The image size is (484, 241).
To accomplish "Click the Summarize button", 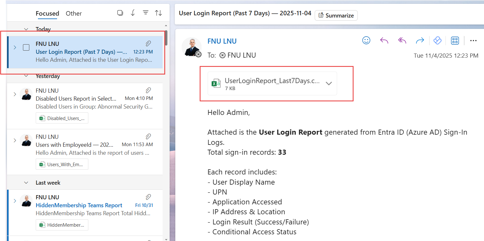I will click(336, 15).
